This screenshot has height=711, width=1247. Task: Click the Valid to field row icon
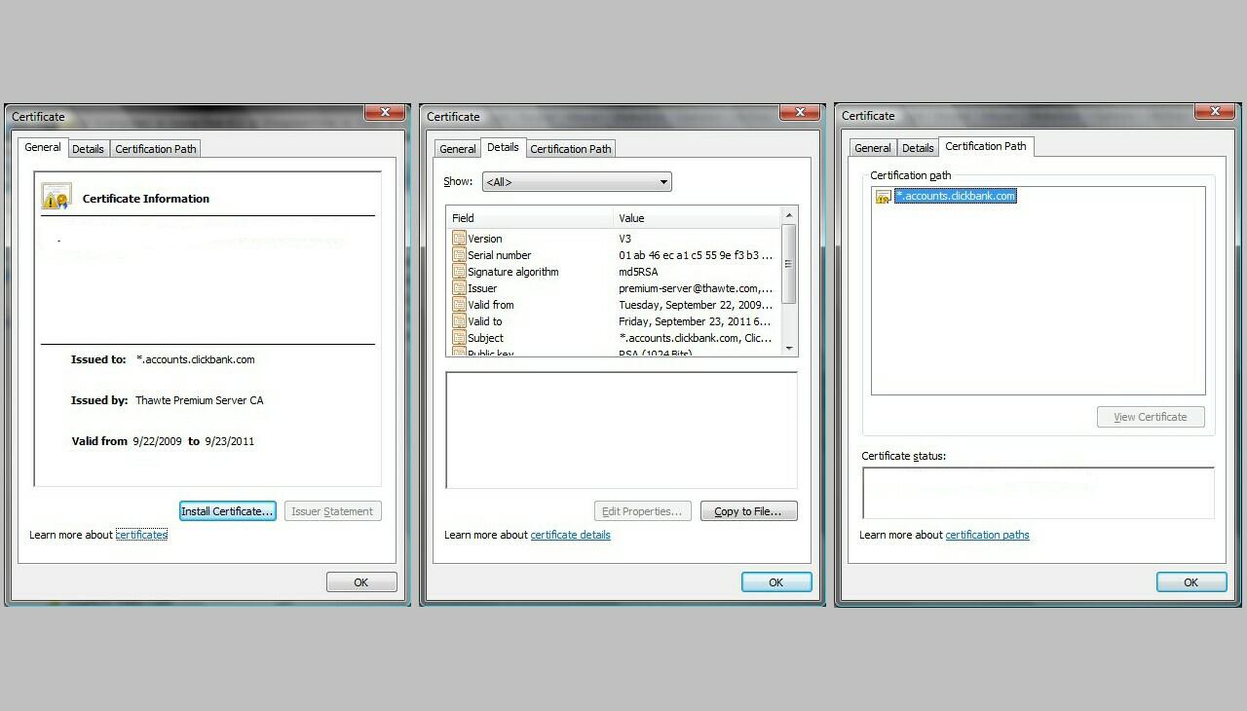pyautogui.click(x=459, y=321)
